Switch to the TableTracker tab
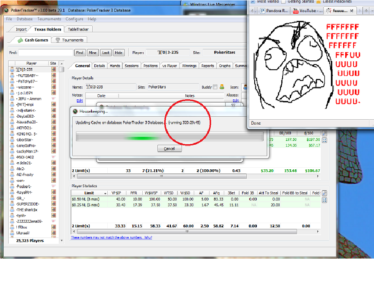The height and width of the screenshot is (299, 374). (78, 29)
